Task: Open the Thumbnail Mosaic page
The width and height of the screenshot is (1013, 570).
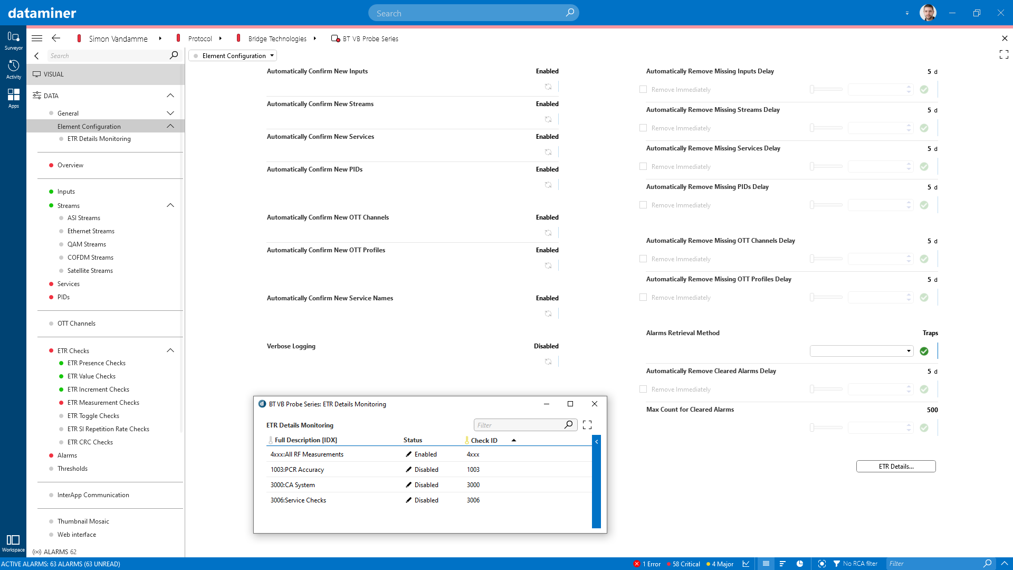Action: 83,521
